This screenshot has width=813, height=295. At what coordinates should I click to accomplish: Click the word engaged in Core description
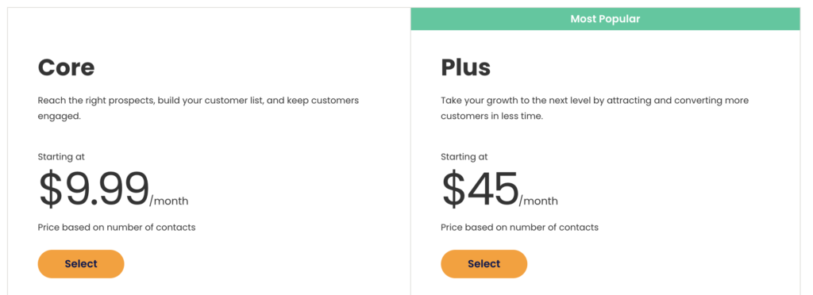[x=59, y=117]
